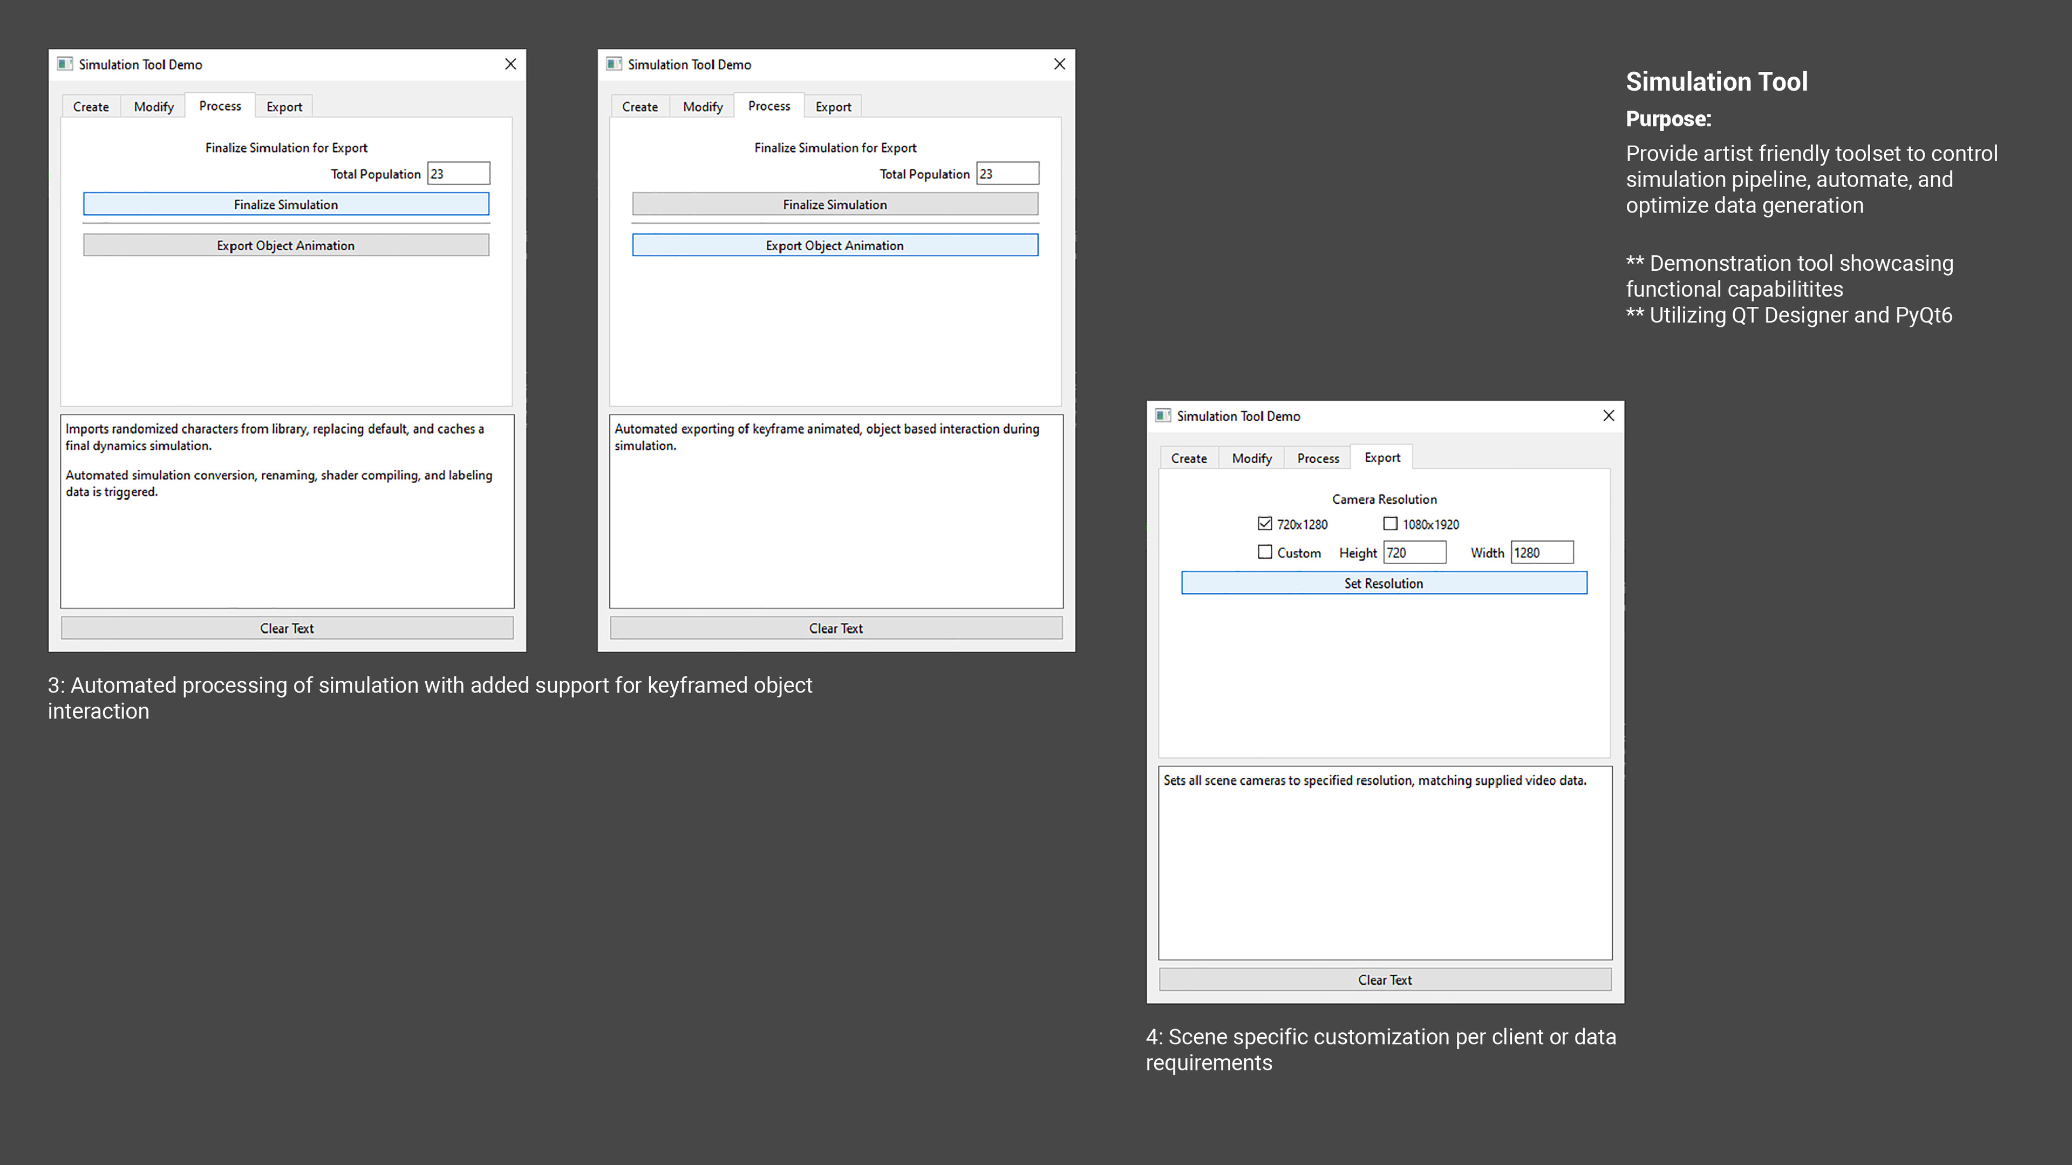The height and width of the screenshot is (1165, 2072).
Task: Click 'Total Population' label in left window
Action: 375,174
